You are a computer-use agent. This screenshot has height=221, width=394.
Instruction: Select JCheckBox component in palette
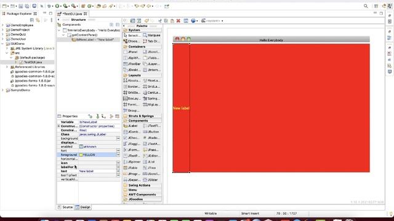point(132,138)
